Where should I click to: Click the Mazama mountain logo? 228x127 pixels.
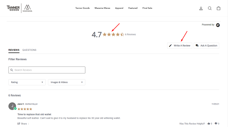pyautogui.click(x=27, y=8)
